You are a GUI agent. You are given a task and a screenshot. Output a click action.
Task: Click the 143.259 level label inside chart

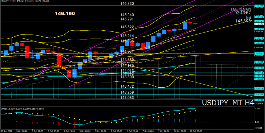tap(127, 93)
